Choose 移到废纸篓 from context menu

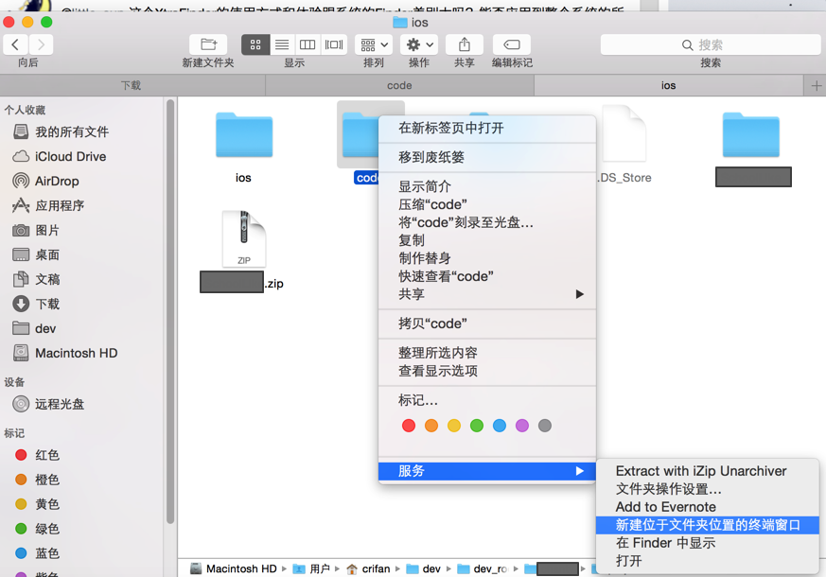[x=486, y=157]
